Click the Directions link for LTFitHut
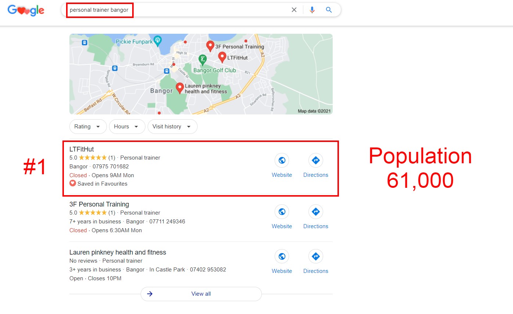This screenshot has height=314, width=513. click(x=316, y=175)
